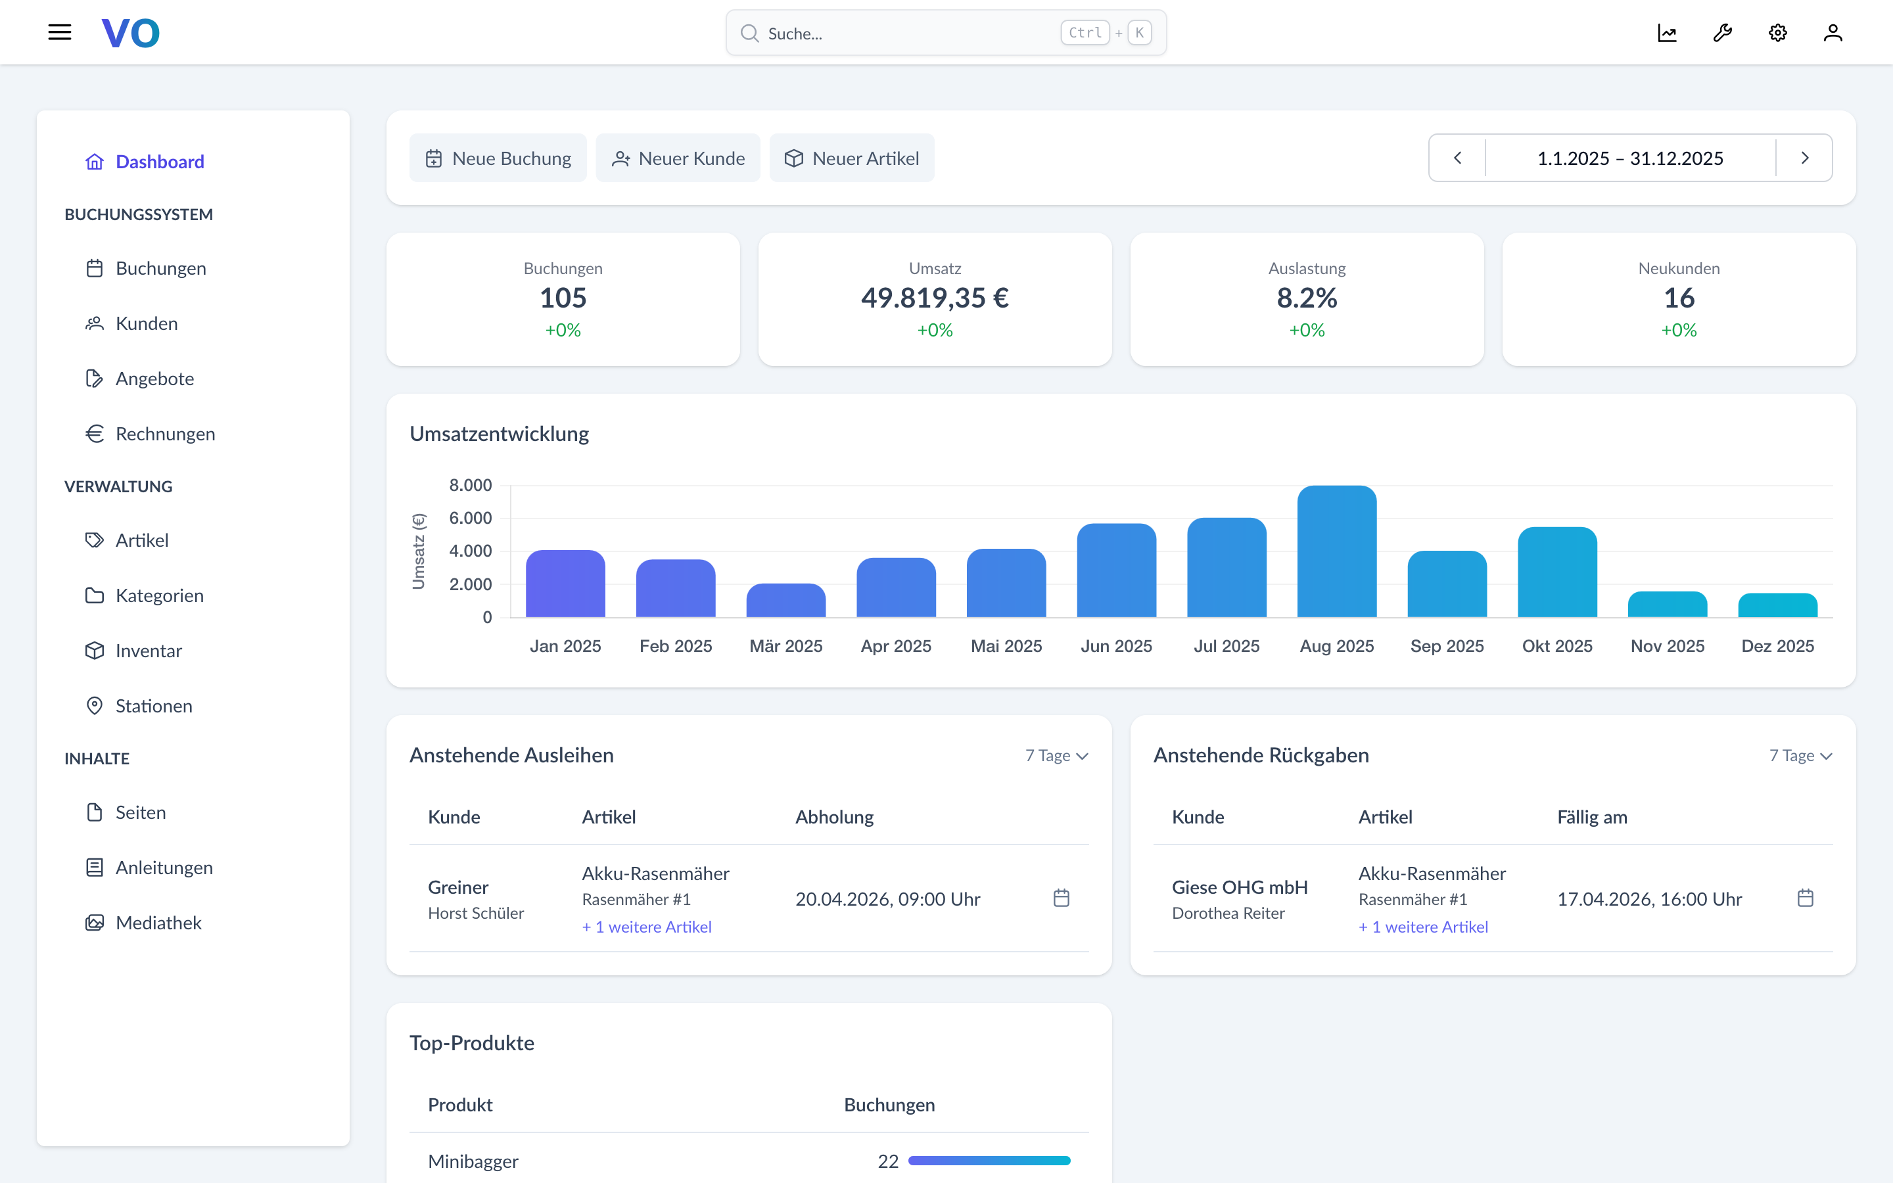The height and width of the screenshot is (1183, 1893).
Task: Open the settings gear
Action: [1777, 32]
